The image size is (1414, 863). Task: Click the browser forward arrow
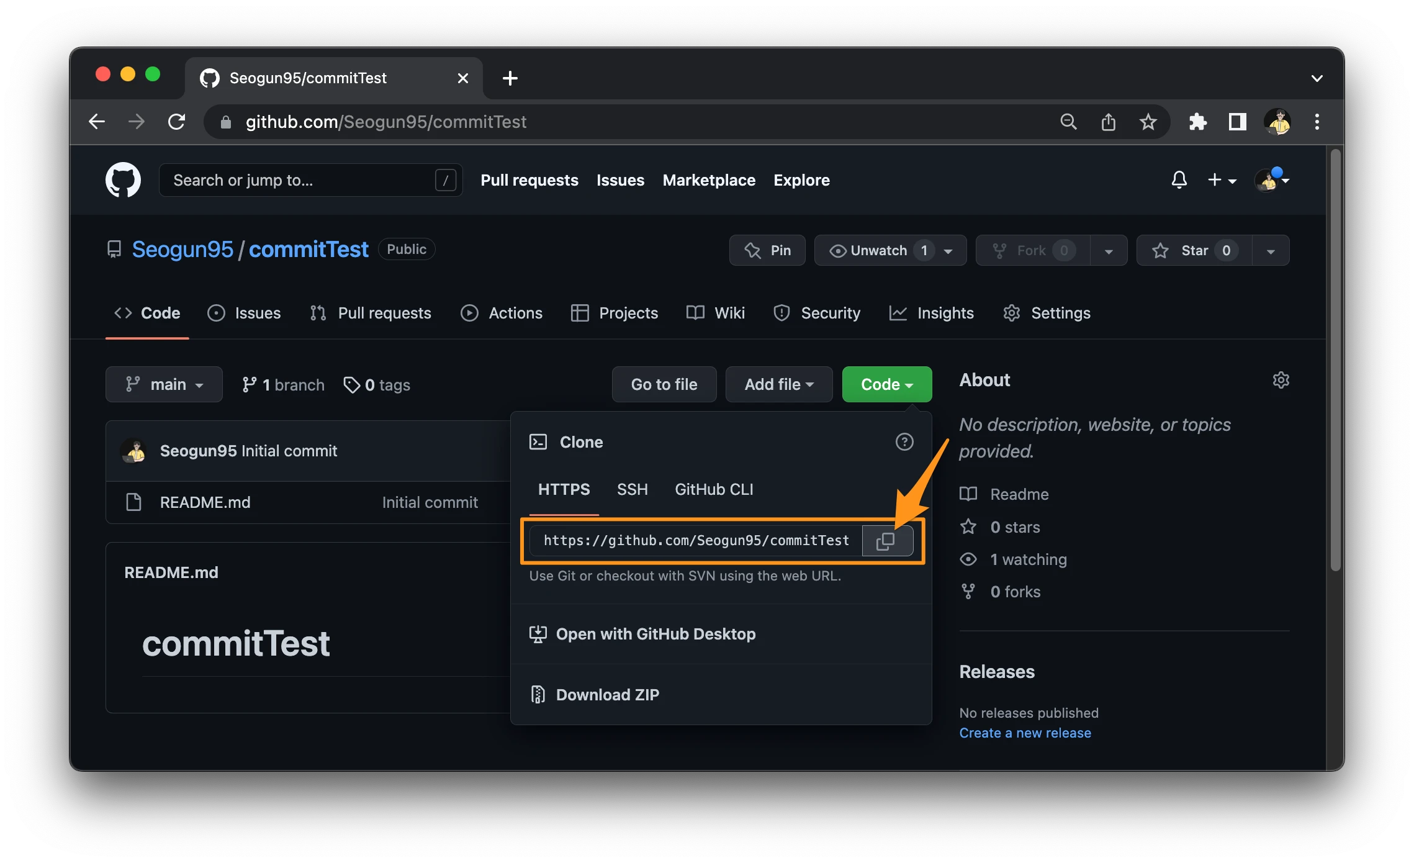click(136, 122)
